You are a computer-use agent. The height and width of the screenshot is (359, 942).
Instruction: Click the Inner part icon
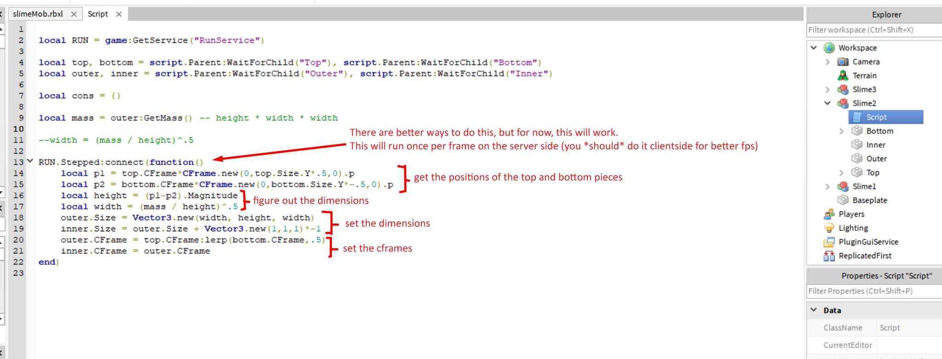coord(857,145)
